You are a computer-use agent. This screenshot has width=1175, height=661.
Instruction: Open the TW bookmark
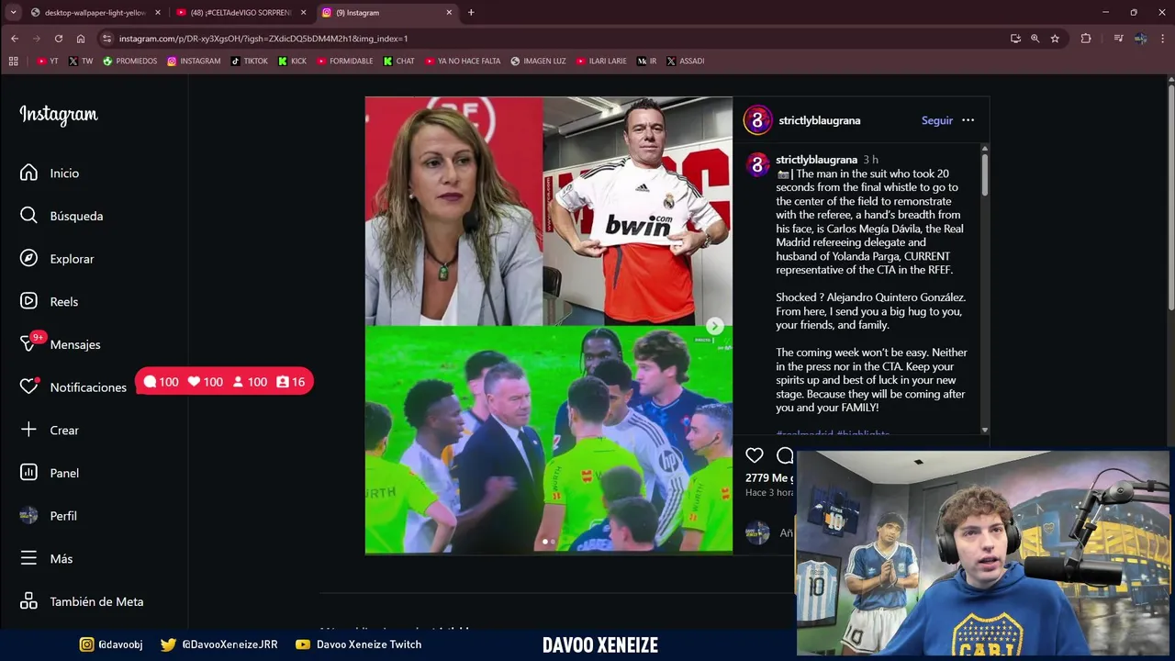(x=81, y=62)
